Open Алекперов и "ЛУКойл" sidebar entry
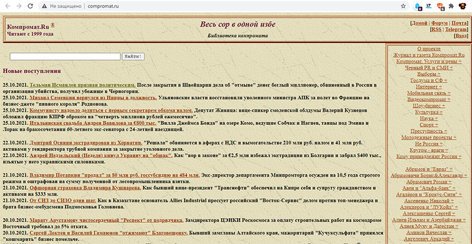 click(x=429, y=207)
